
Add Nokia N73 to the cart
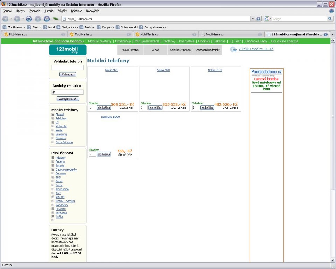[x=104, y=108]
